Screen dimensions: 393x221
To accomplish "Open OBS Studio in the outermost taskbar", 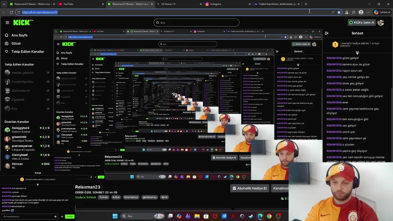I will [278, 216].
